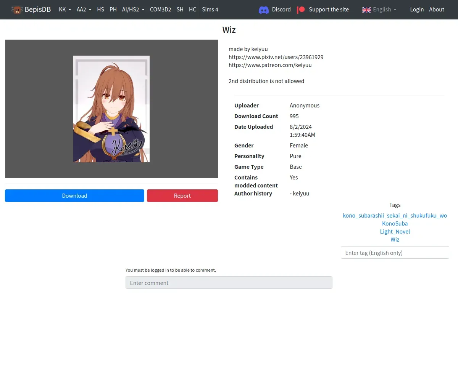
Task: Click the Anonymous uploader value
Action: click(x=305, y=106)
